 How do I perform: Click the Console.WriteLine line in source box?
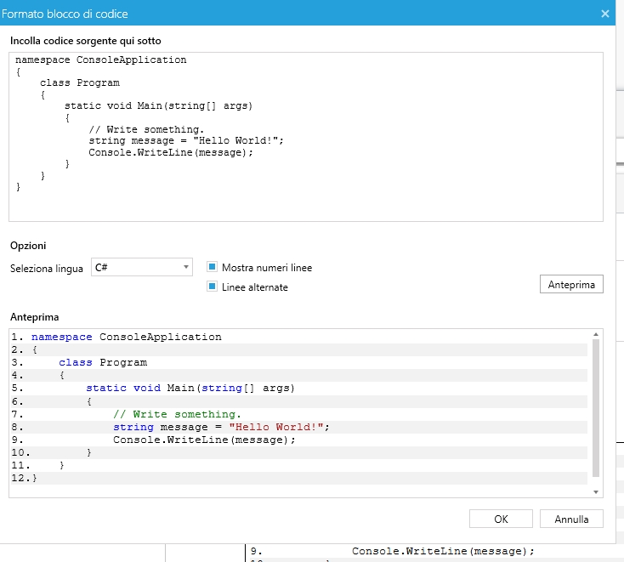click(x=170, y=152)
